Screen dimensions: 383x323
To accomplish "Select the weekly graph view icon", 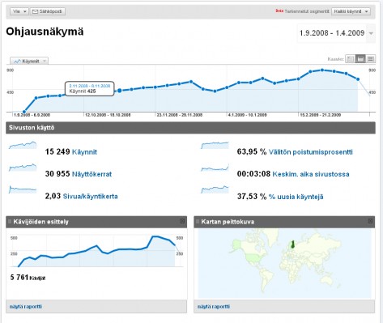I will click(x=360, y=59).
